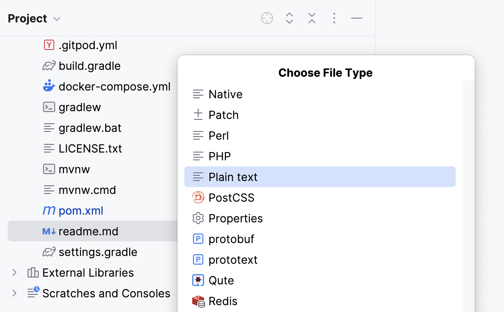
Task: Click the PostCSS flame icon
Action: point(198,197)
